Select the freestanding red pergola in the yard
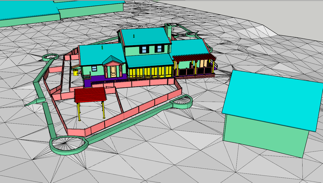 pos(90,95)
